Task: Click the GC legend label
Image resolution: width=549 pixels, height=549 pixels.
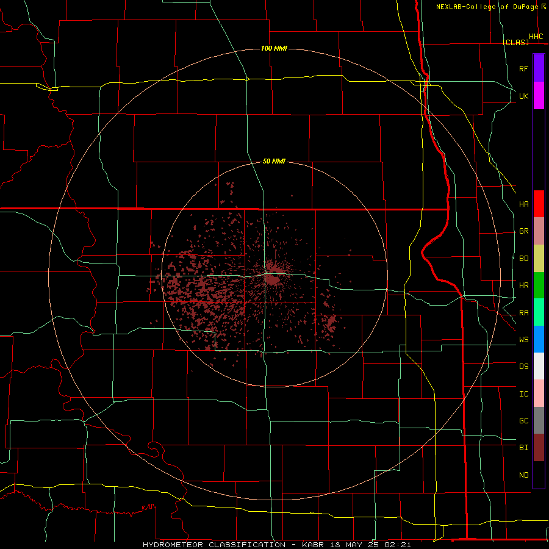Action: [x=524, y=421]
